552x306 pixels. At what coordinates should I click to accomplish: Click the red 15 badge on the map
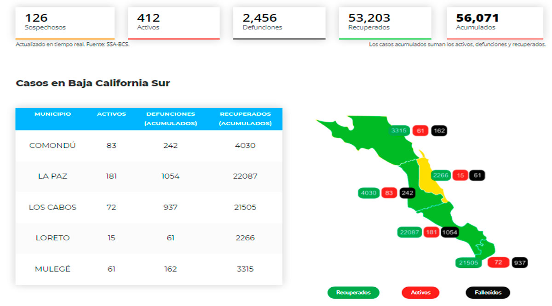point(460,176)
